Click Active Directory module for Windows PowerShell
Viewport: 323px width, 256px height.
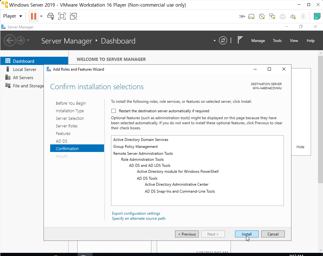click(x=178, y=172)
